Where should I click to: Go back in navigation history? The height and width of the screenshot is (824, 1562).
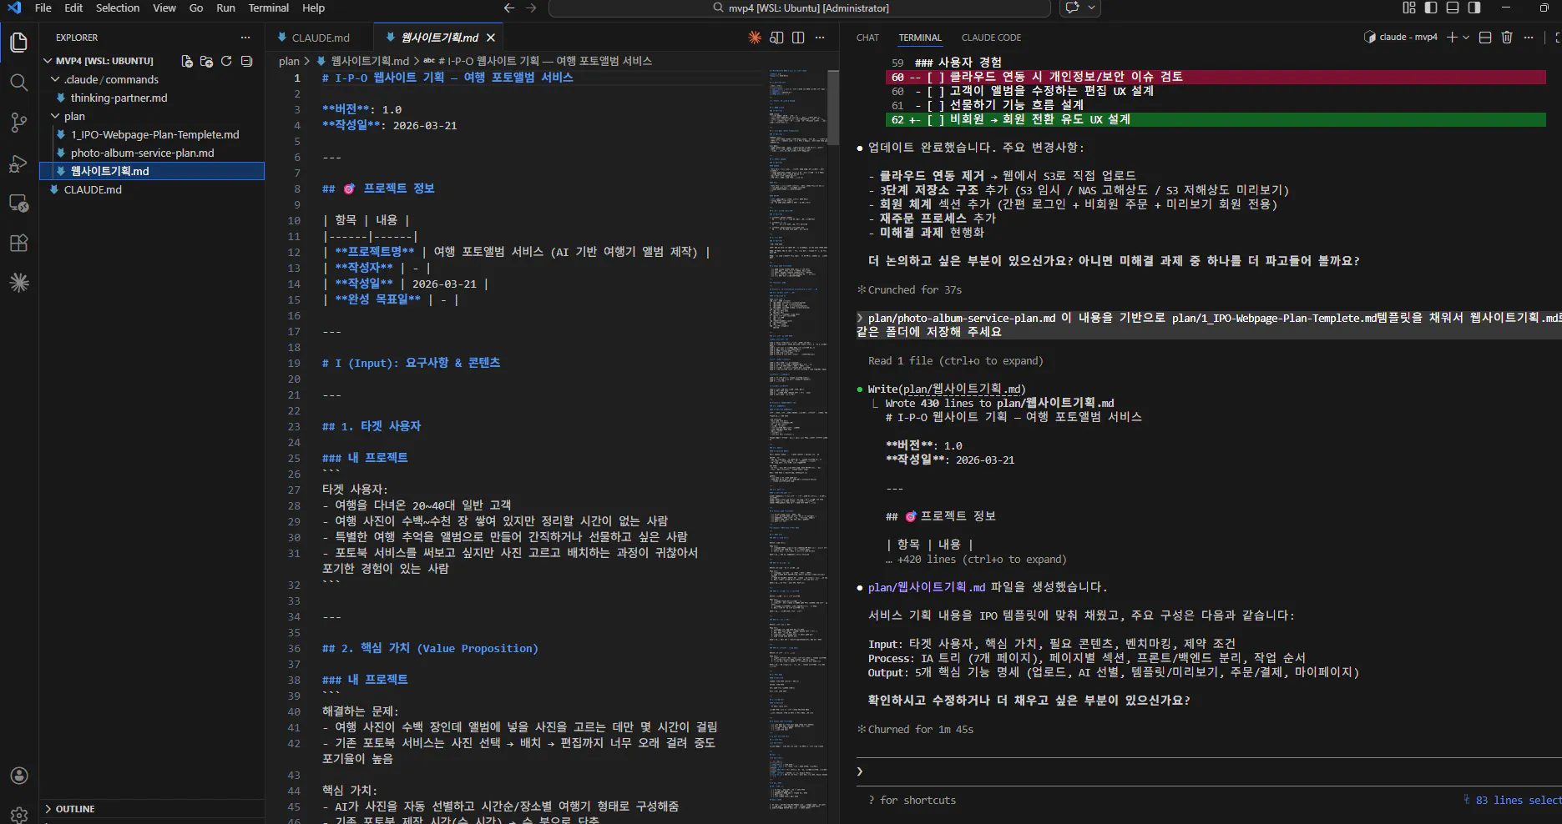click(x=509, y=8)
